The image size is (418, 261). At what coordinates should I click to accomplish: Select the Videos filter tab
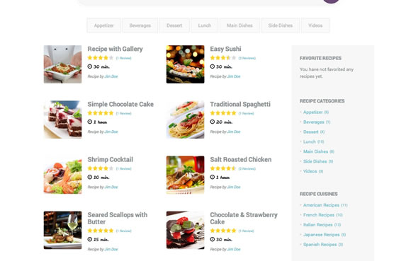coord(315,25)
